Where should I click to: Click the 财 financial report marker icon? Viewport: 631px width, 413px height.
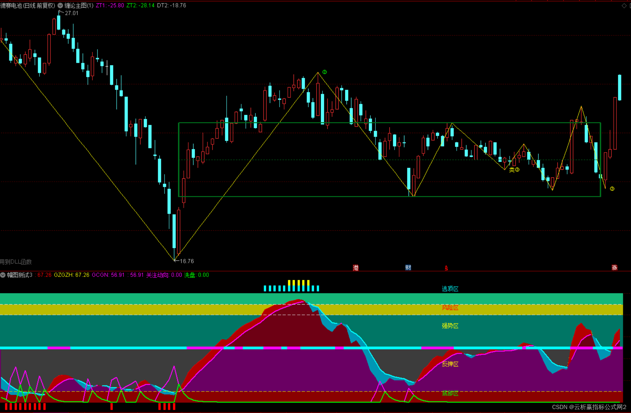408,268
